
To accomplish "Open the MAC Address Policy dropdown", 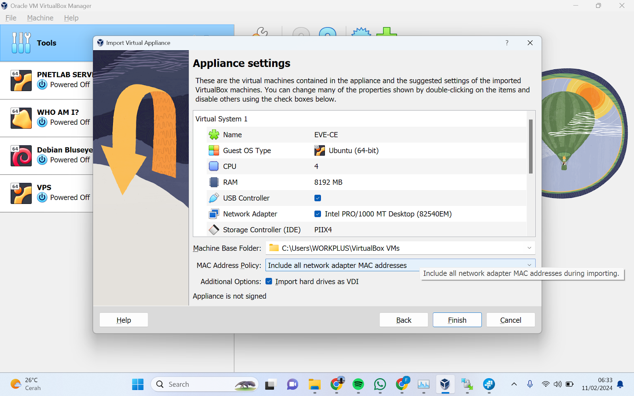I will pyautogui.click(x=529, y=265).
